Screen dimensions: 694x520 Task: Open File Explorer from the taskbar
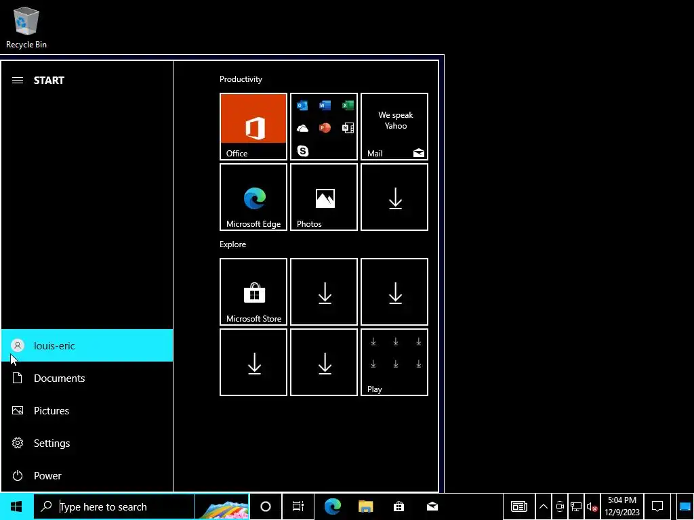(x=365, y=506)
